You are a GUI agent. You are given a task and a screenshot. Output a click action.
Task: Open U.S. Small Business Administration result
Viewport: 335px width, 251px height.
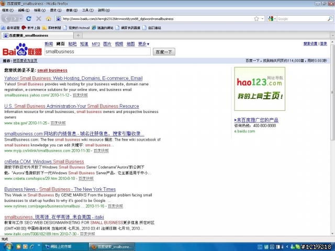click(72, 106)
